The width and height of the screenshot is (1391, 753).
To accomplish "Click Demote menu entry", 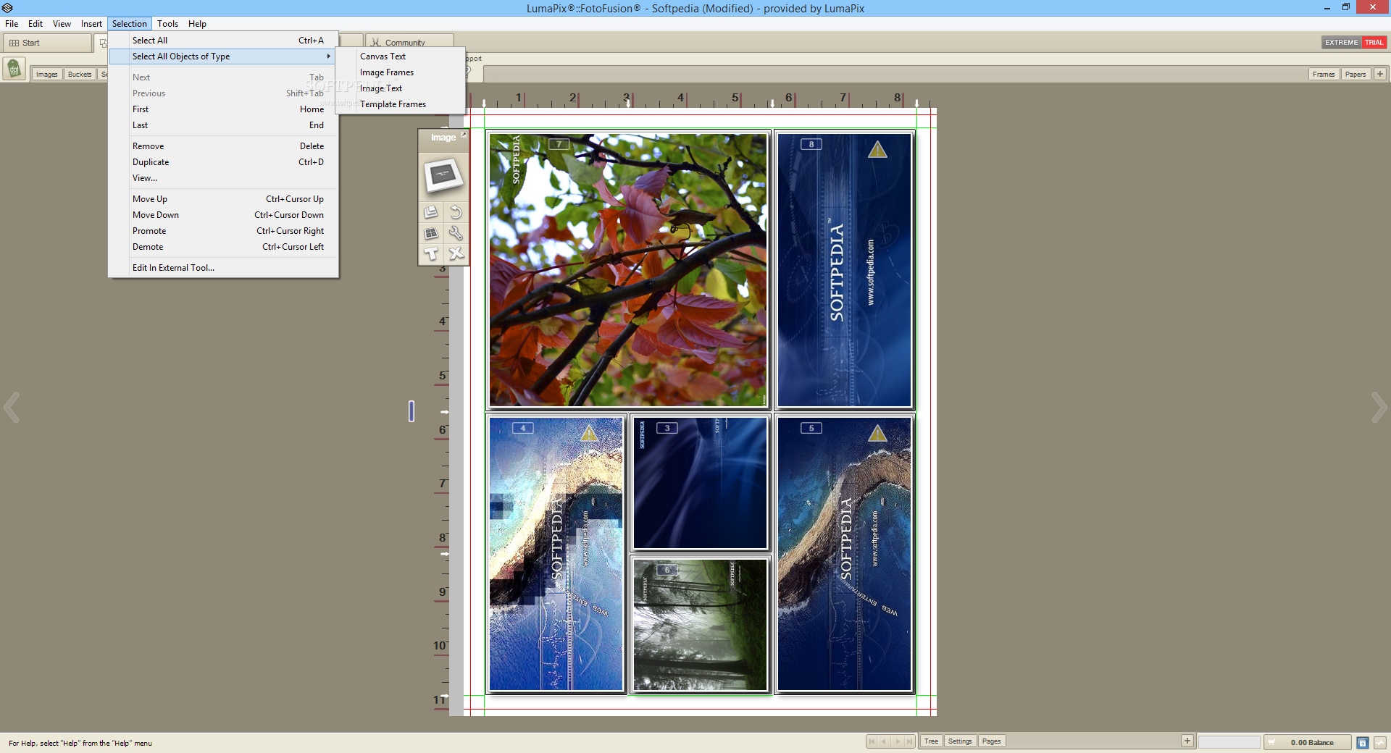I will pos(223,247).
